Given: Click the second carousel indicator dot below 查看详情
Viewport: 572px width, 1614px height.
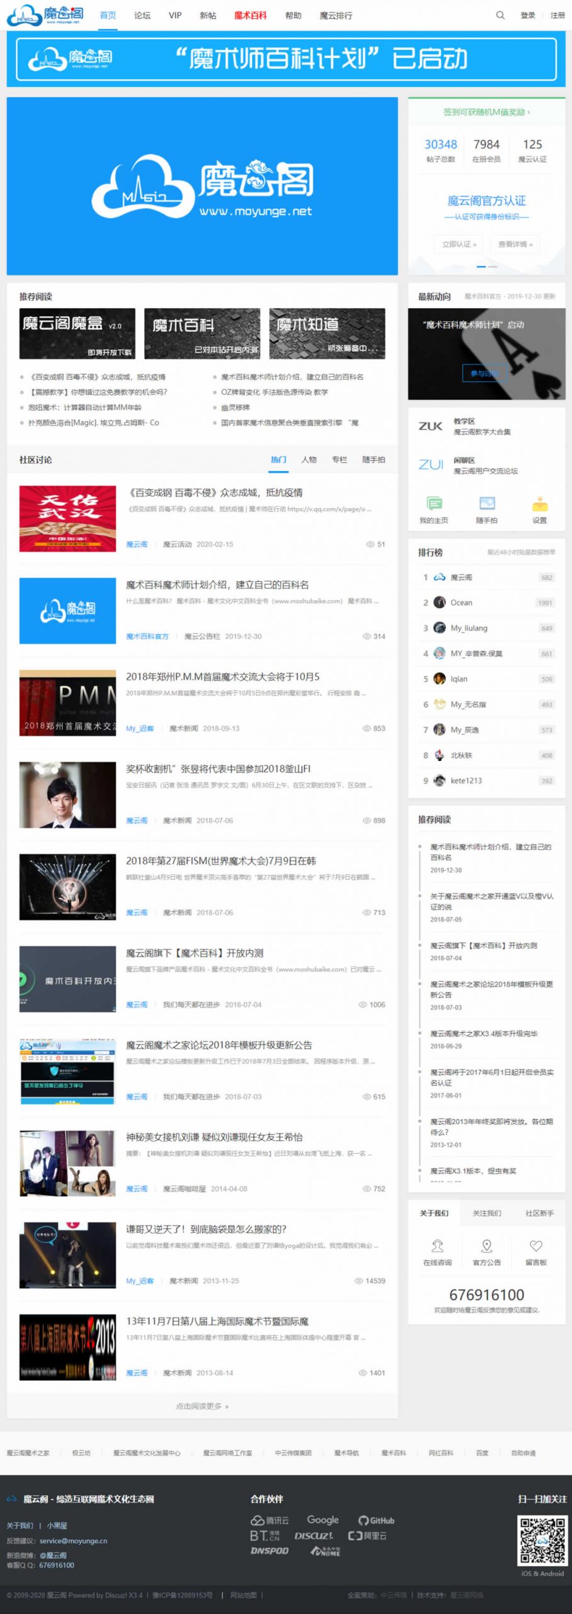Looking at the screenshot, I should [x=493, y=267].
